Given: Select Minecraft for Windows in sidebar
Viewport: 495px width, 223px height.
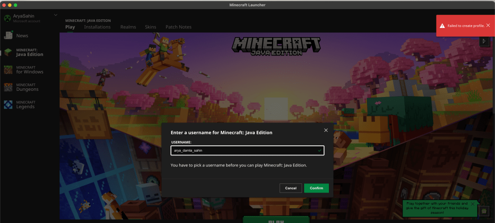Looking at the screenshot, I should click(x=30, y=70).
